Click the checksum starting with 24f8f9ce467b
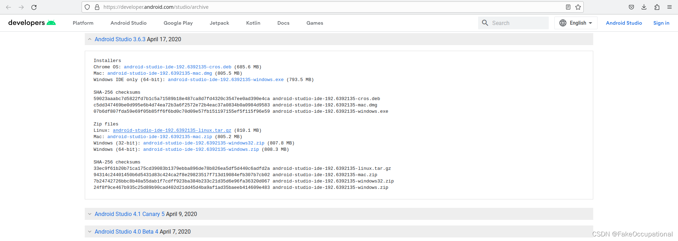678x241 pixels. point(182,187)
